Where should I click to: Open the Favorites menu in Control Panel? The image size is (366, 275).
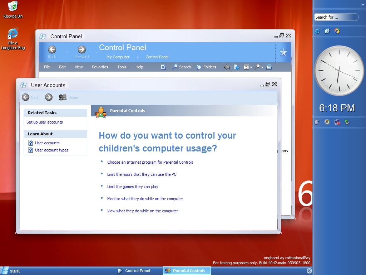pyautogui.click(x=100, y=67)
